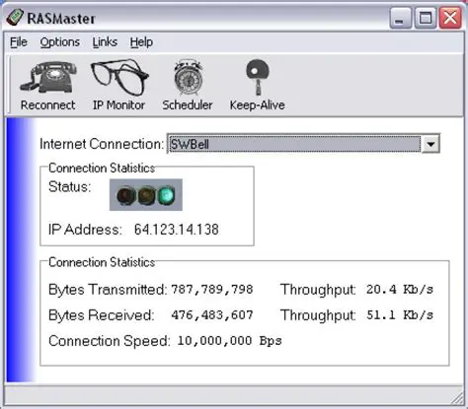
Task: Expand the Internet Connection dropdown arrow
Action: [x=430, y=144]
